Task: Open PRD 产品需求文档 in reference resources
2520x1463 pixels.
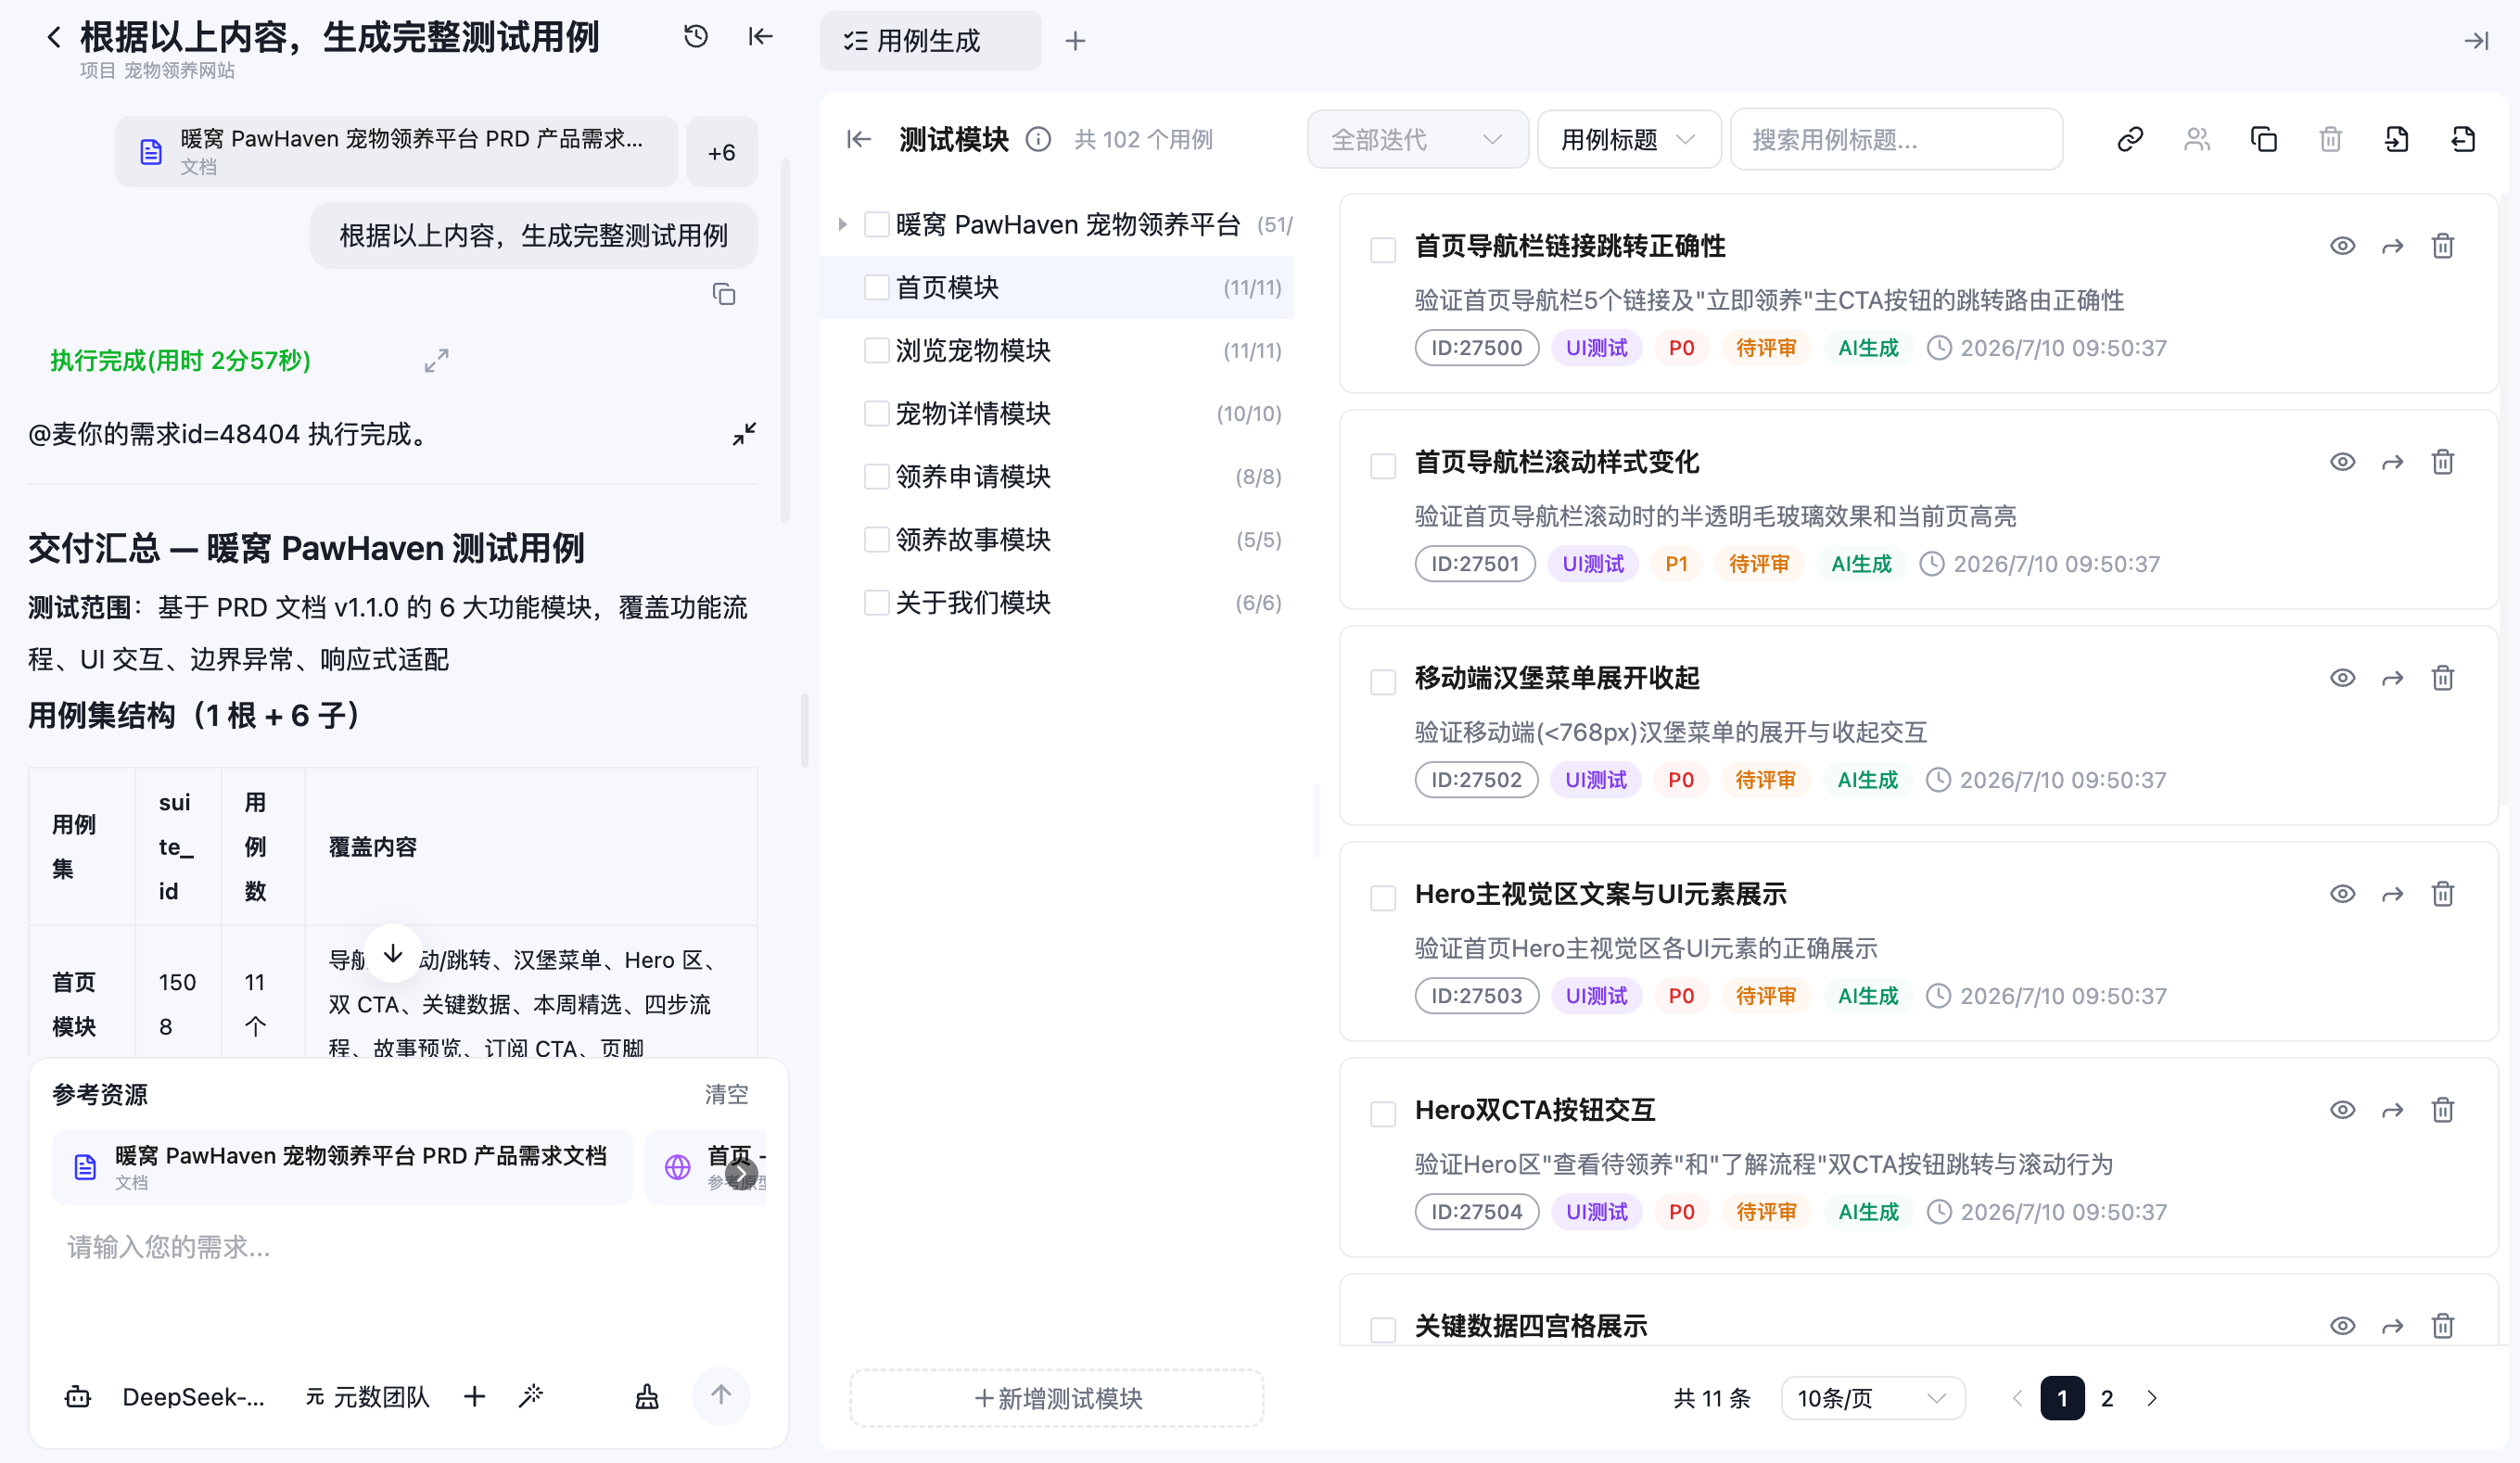Action: coord(342,1166)
